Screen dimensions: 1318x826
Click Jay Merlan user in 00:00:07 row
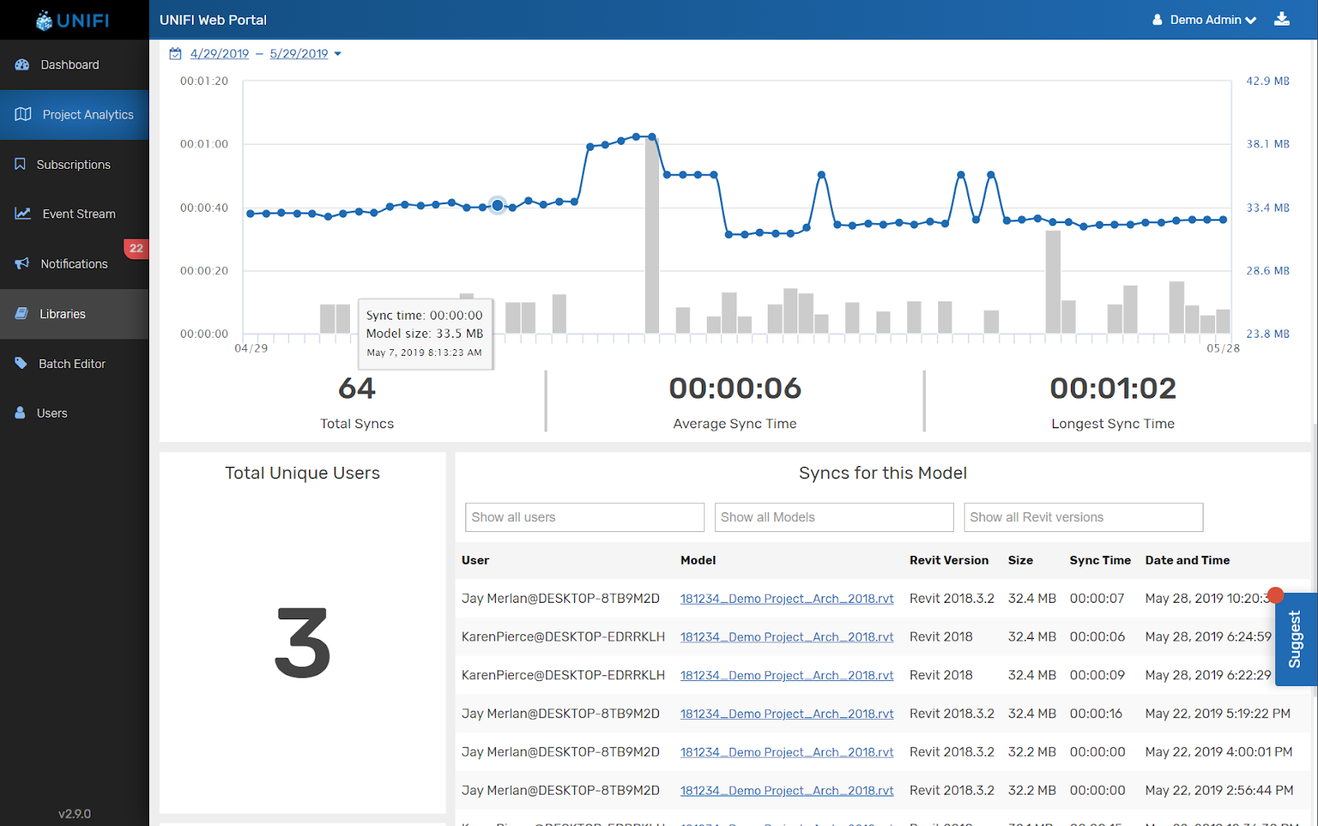click(x=560, y=599)
